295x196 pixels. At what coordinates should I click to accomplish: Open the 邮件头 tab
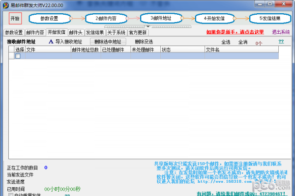tap(76, 32)
